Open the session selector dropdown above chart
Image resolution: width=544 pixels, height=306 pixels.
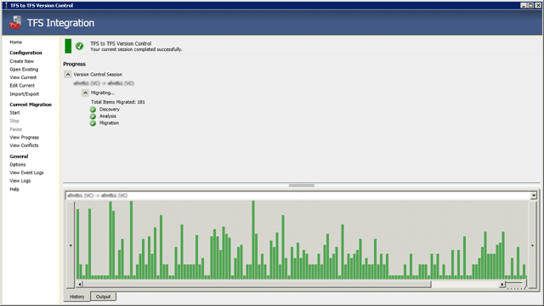tap(534, 195)
